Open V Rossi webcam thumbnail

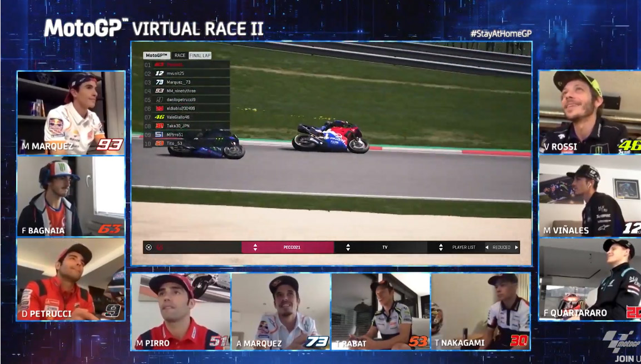pyautogui.click(x=590, y=112)
